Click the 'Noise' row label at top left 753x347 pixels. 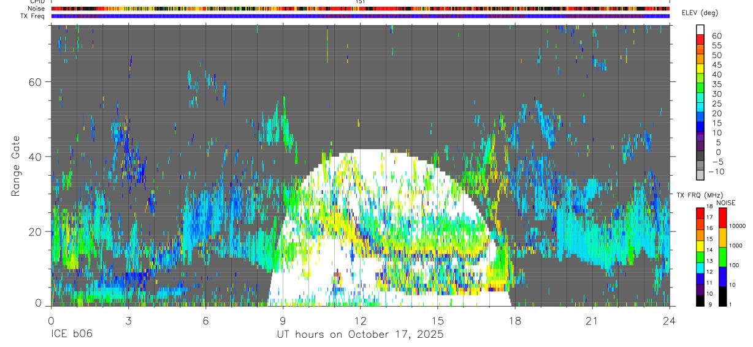click(x=37, y=9)
